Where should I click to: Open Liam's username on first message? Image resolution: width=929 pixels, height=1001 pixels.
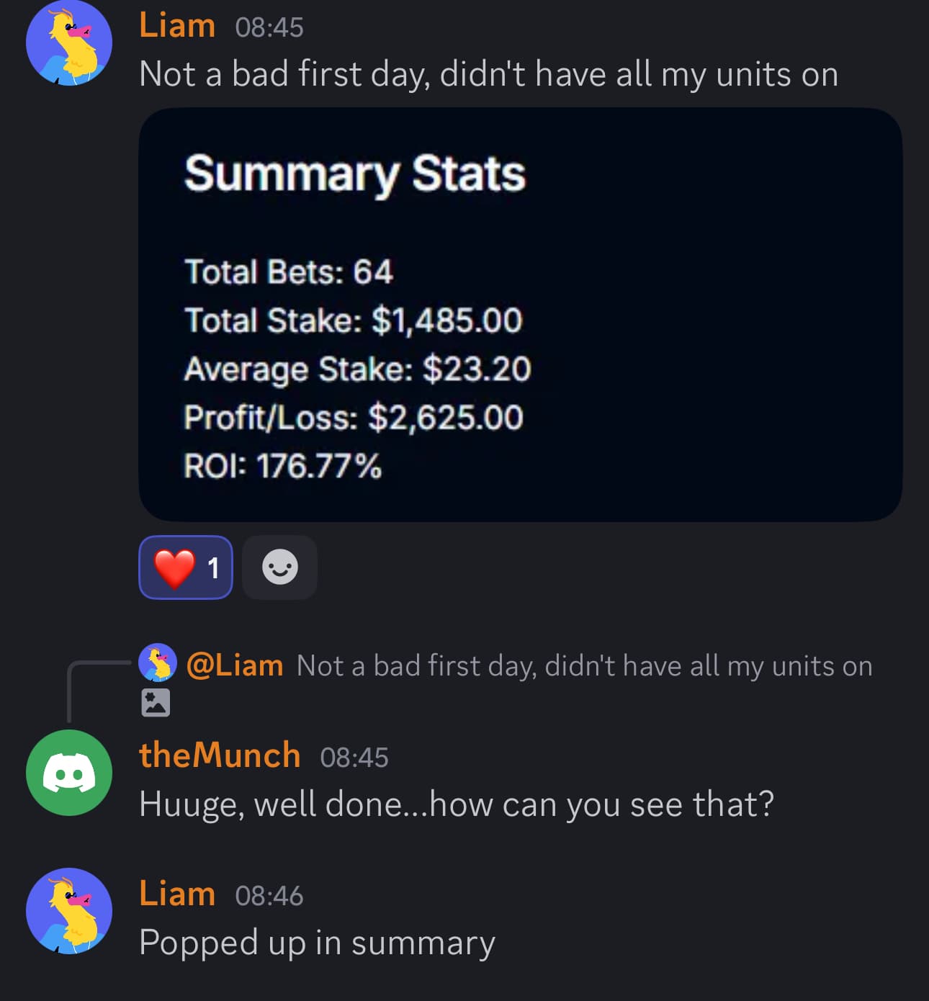tap(177, 26)
